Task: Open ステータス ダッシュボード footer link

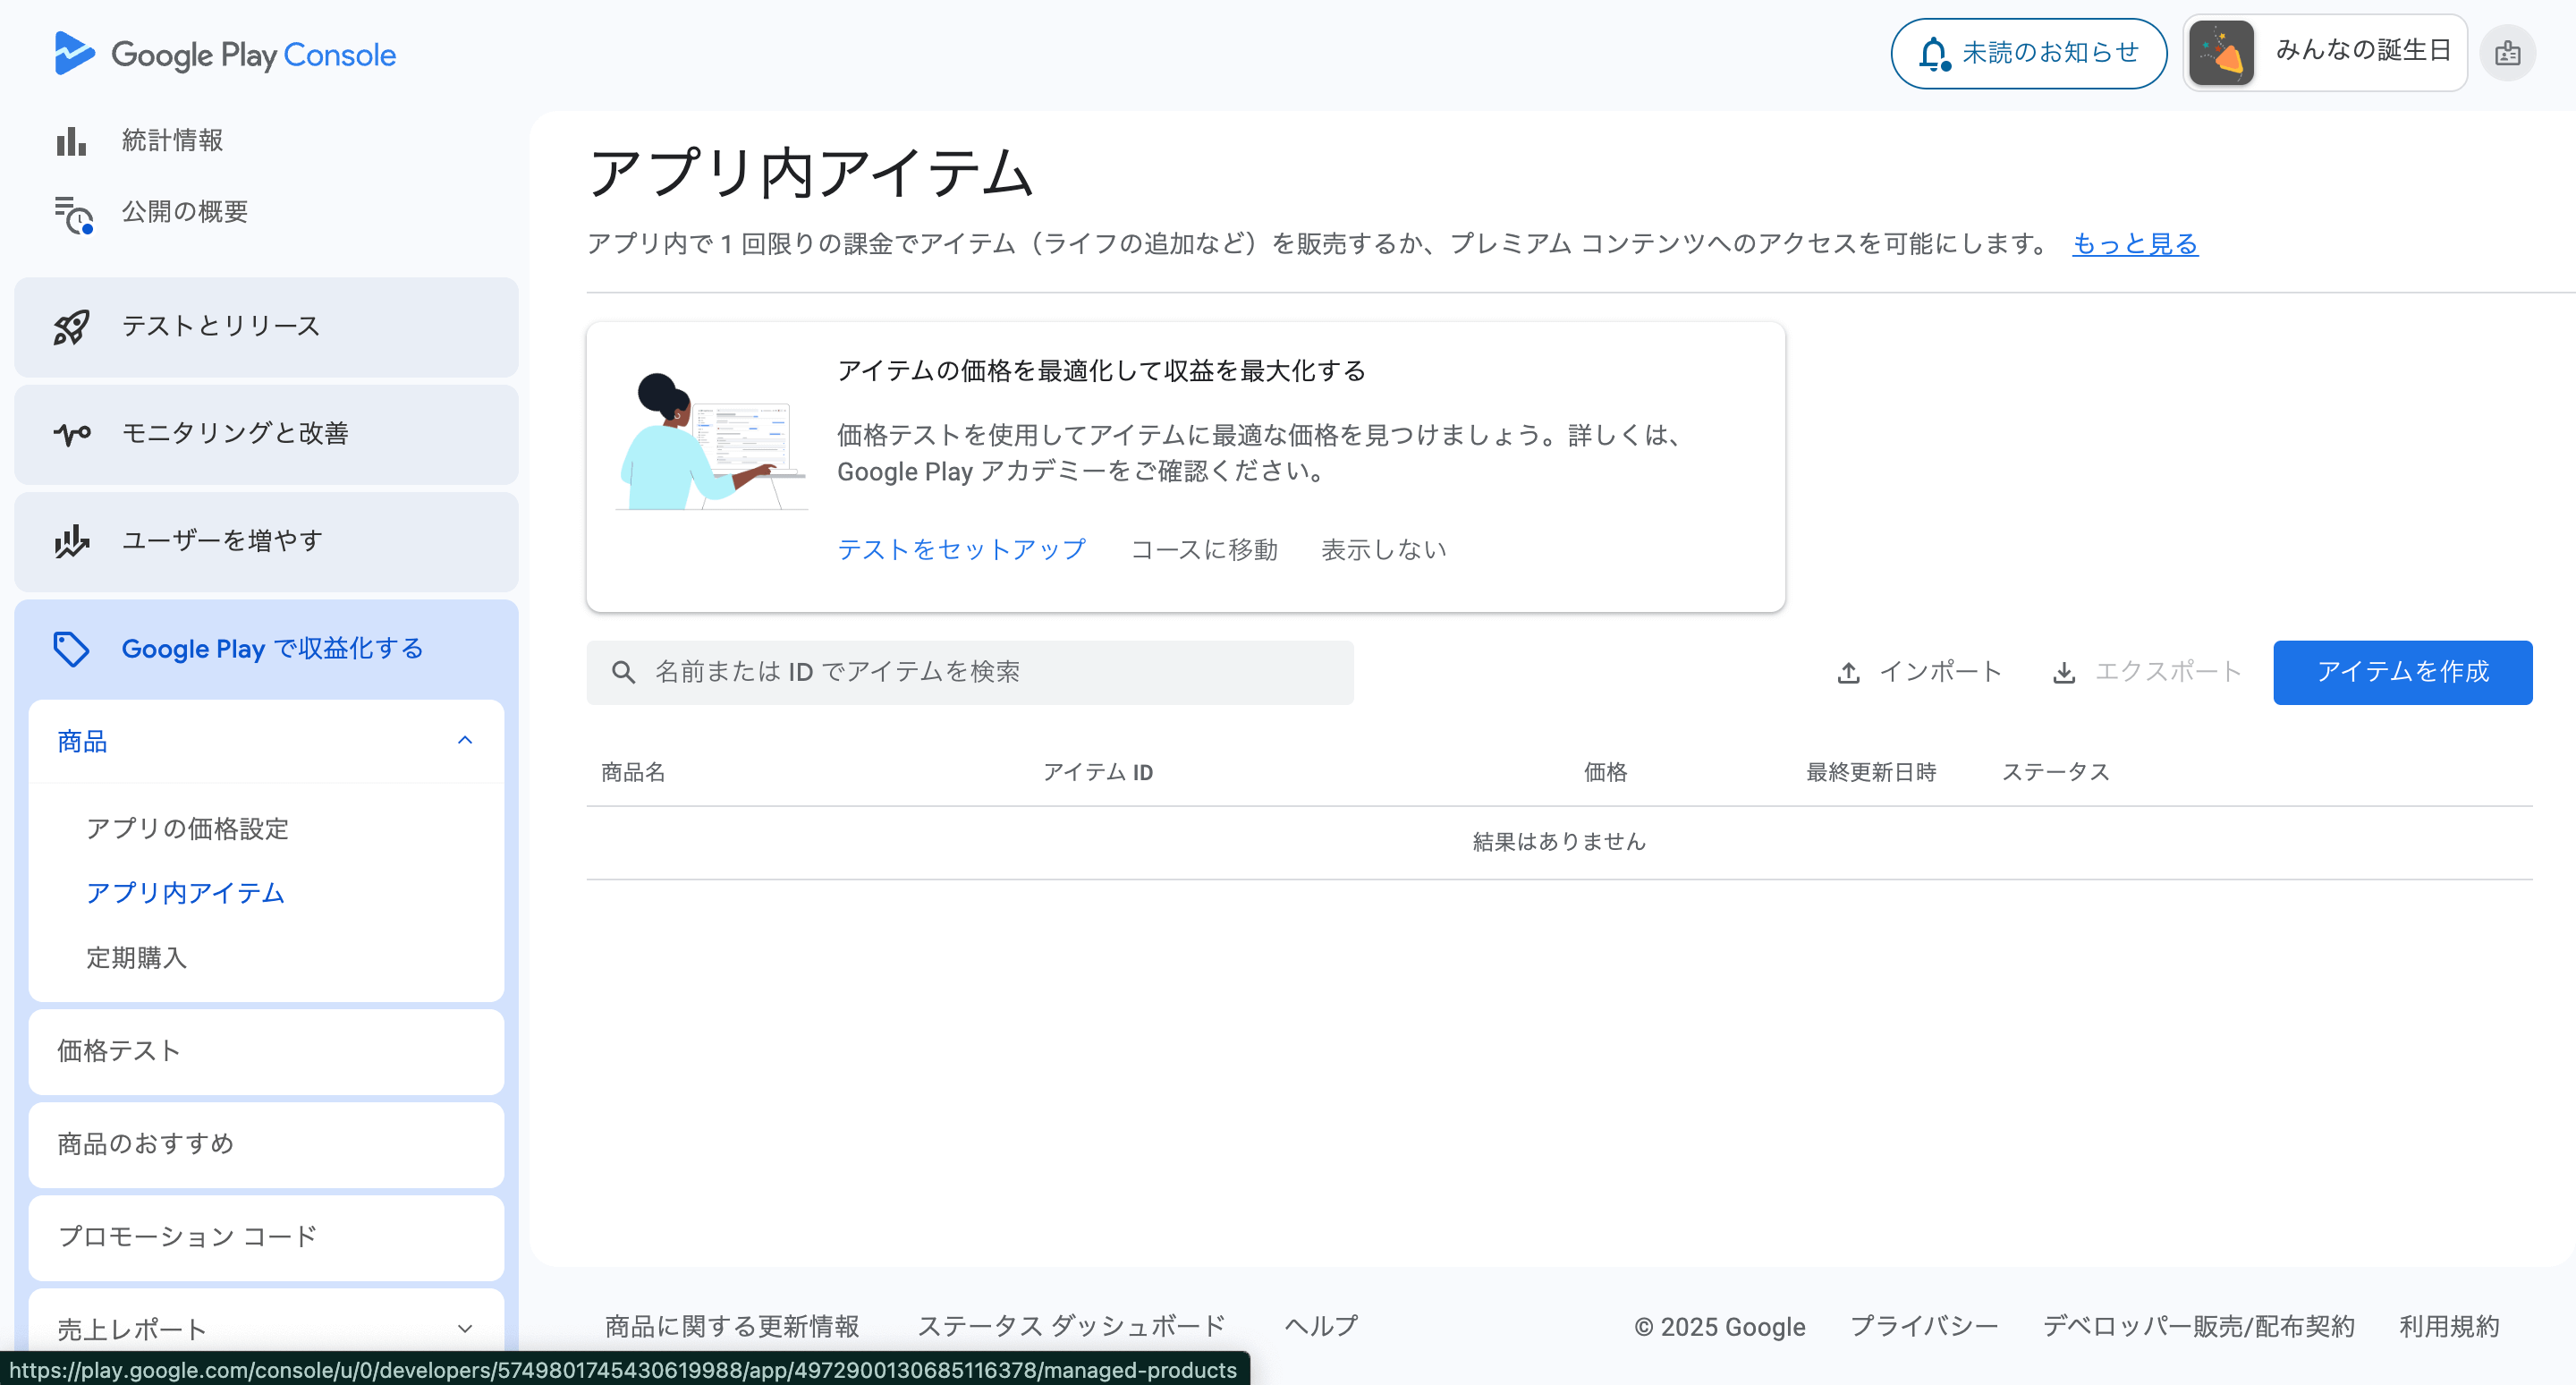Action: pos(1071,1326)
